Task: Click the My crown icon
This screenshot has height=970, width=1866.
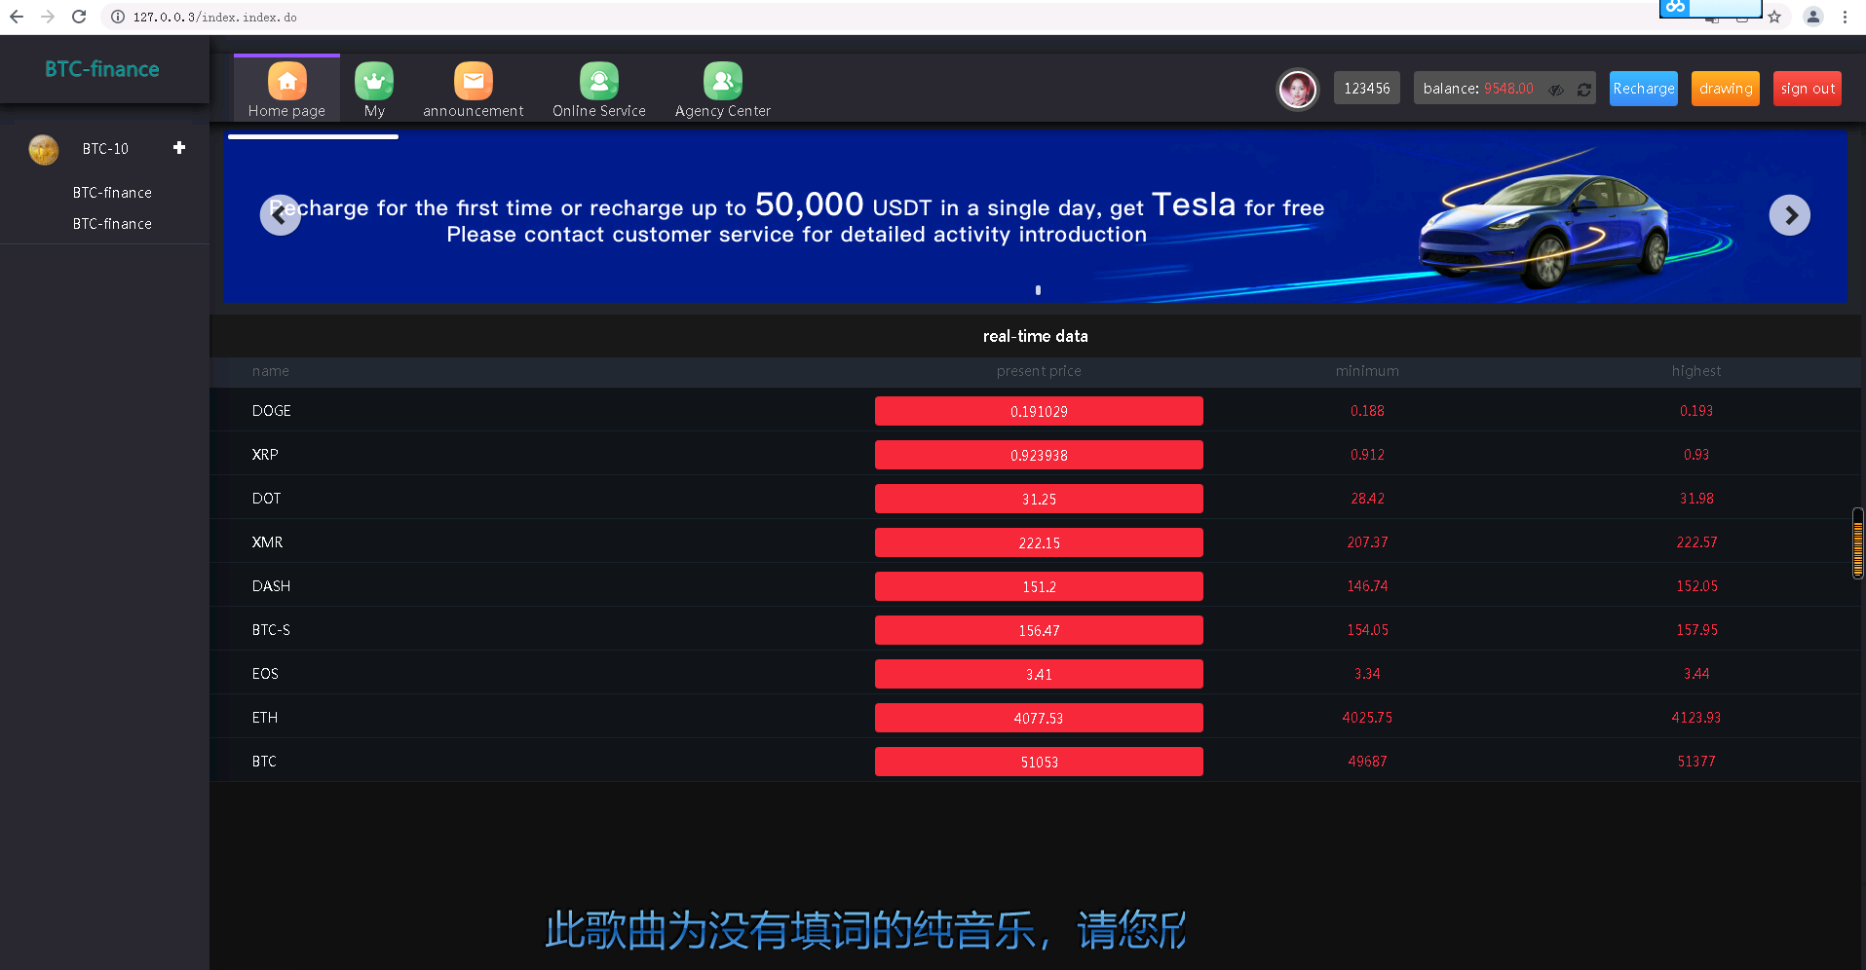Action: 374,82
